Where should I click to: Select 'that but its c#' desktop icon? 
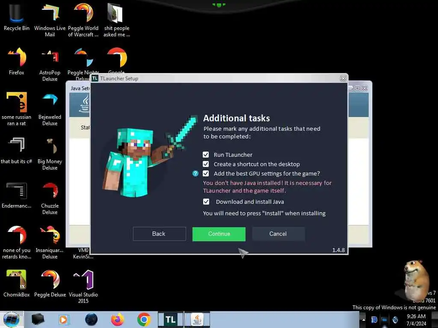(x=17, y=151)
